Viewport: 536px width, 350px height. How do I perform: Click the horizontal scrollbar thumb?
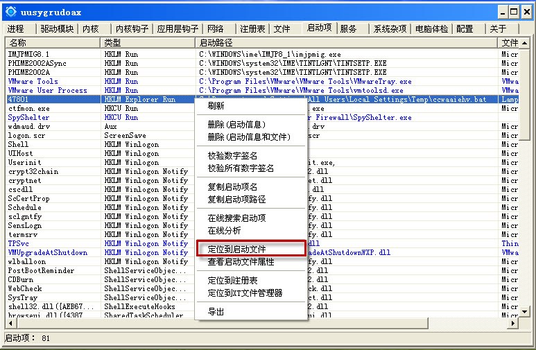point(222,323)
